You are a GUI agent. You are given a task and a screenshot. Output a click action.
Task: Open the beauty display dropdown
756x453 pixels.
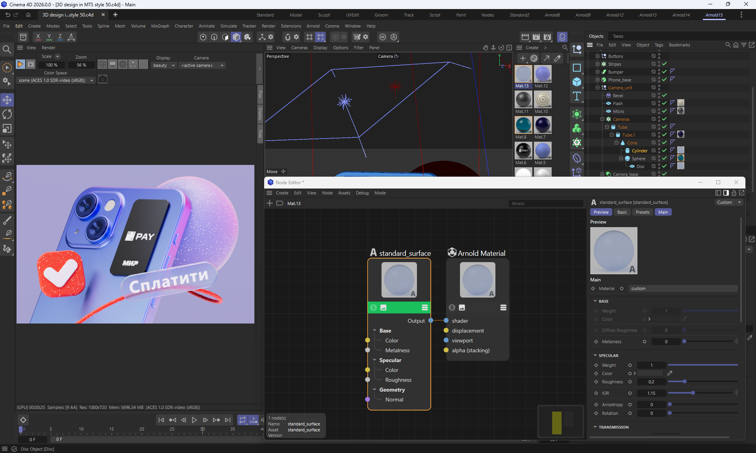point(164,65)
